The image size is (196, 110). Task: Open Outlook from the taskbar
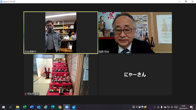39,107
